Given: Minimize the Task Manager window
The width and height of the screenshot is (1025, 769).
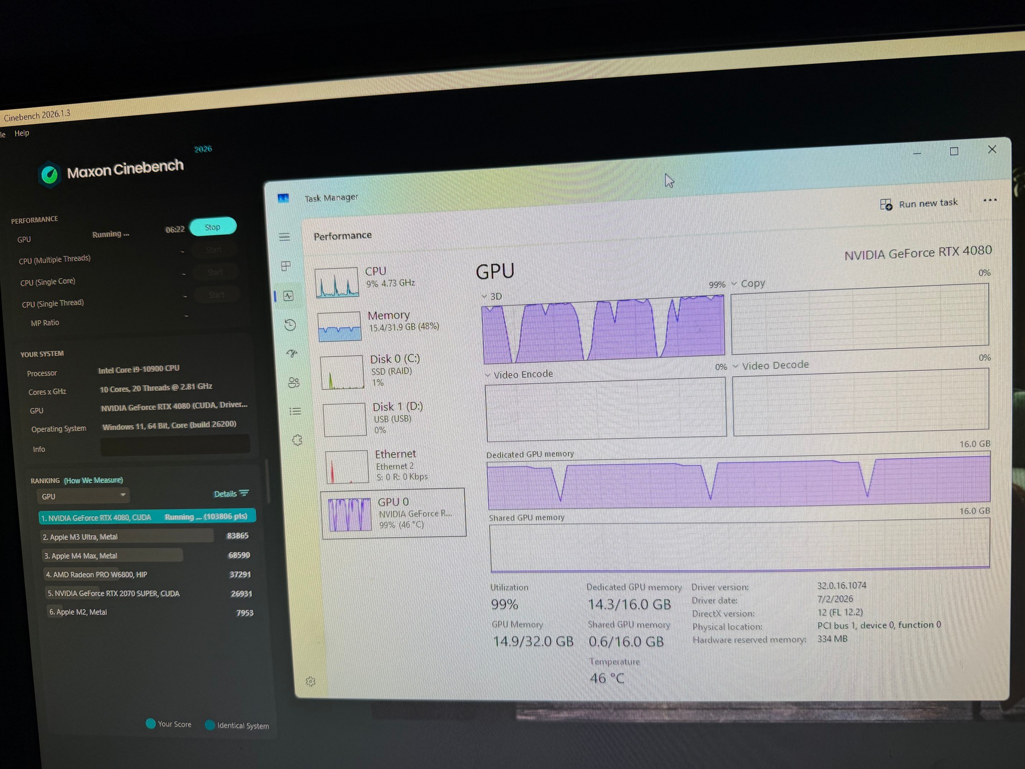Looking at the screenshot, I should pyautogui.click(x=917, y=153).
